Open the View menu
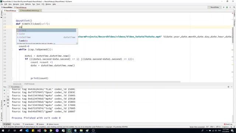 pyautogui.click(x=10, y=4)
